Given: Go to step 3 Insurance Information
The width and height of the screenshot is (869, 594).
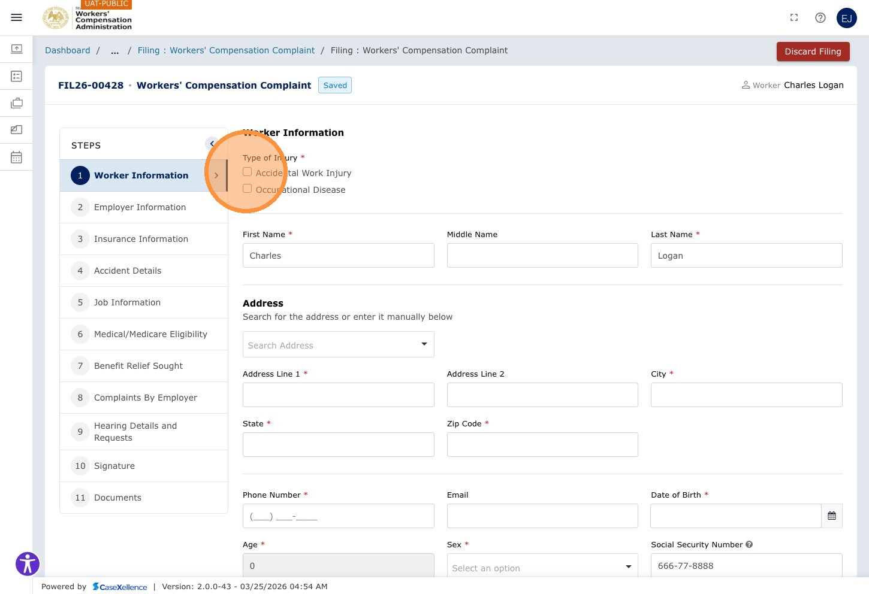Looking at the screenshot, I should (144, 239).
